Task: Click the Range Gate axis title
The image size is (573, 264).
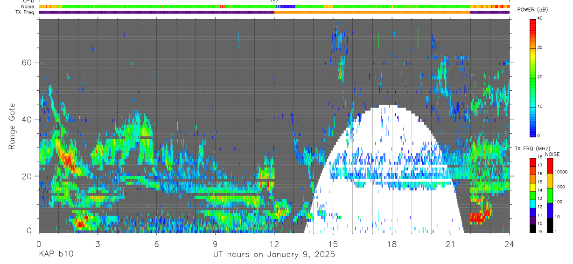Action: click(x=12, y=126)
